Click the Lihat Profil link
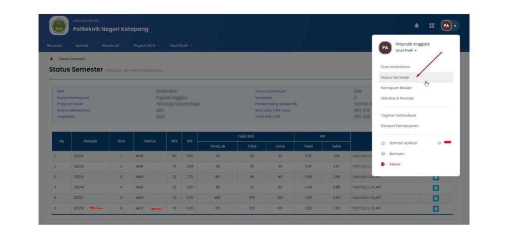The width and height of the screenshot is (516, 235). pyautogui.click(x=406, y=51)
